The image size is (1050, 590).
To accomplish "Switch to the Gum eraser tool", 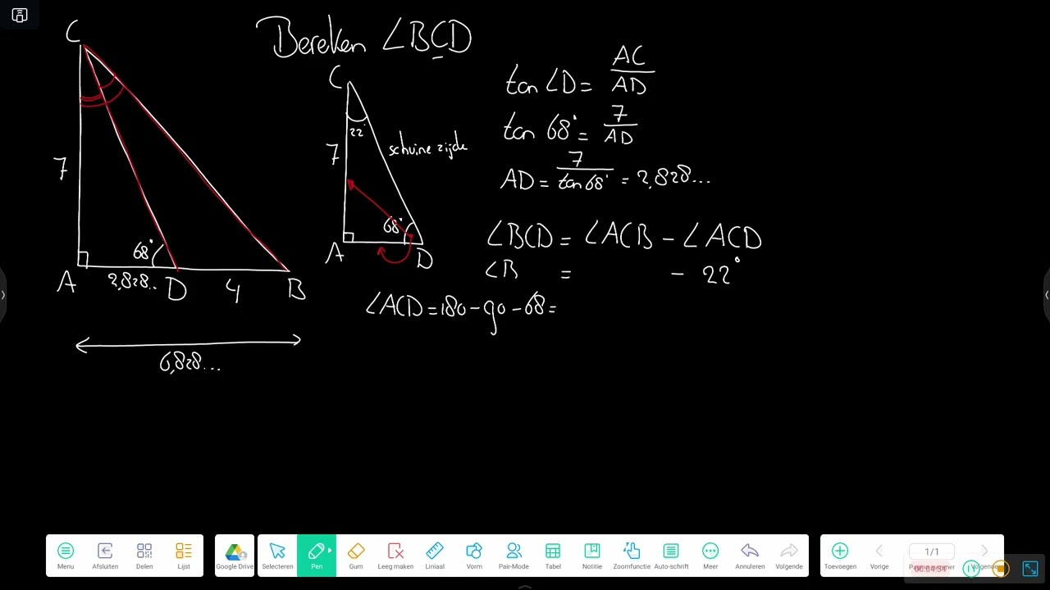I will tap(356, 556).
